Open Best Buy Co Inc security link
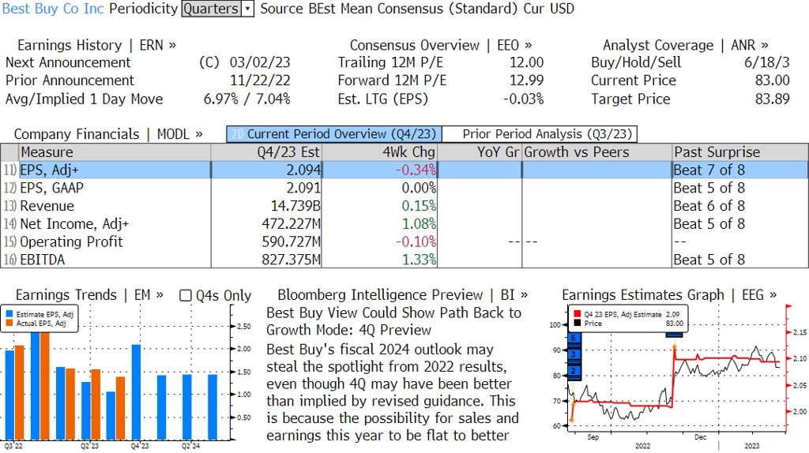 pos(53,9)
